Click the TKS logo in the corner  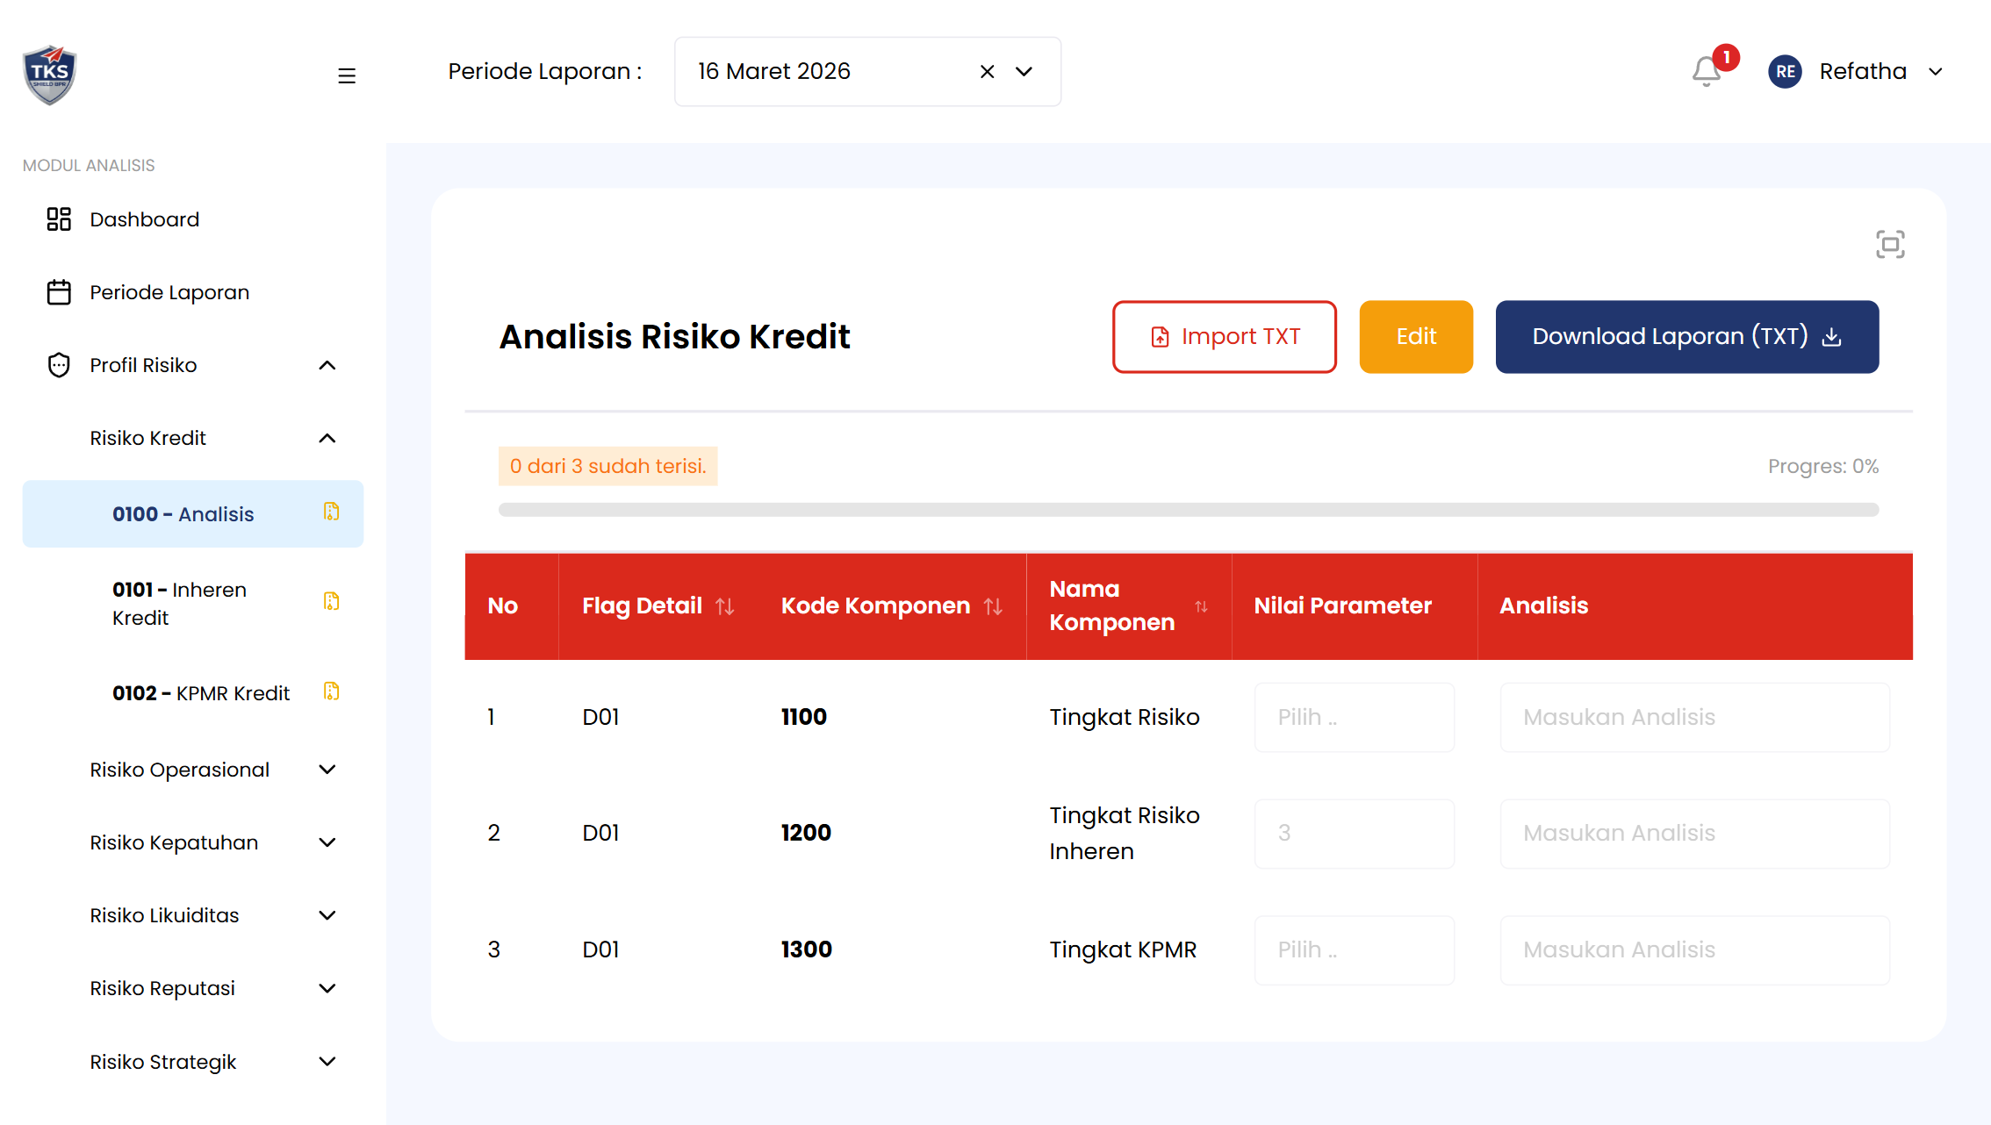coord(49,74)
